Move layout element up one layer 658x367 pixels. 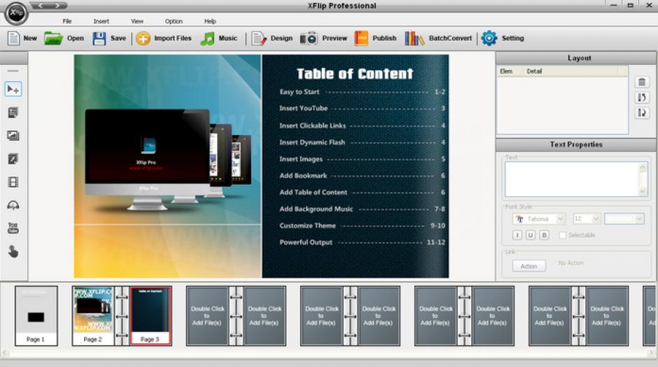(642, 98)
